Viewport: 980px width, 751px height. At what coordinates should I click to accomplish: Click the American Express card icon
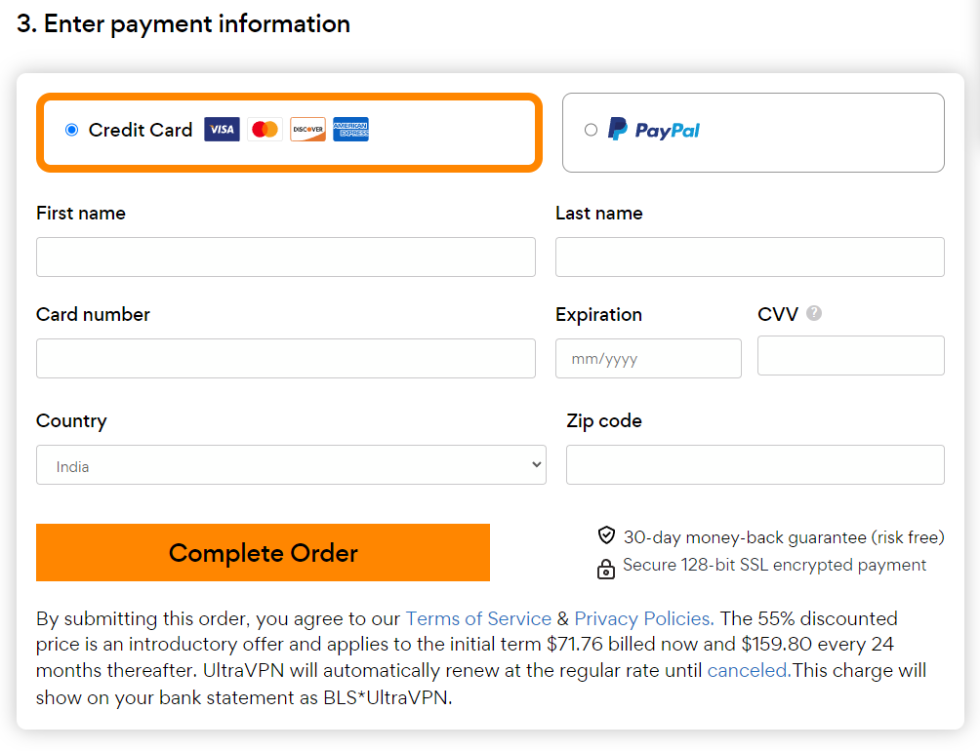click(x=350, y=129)
